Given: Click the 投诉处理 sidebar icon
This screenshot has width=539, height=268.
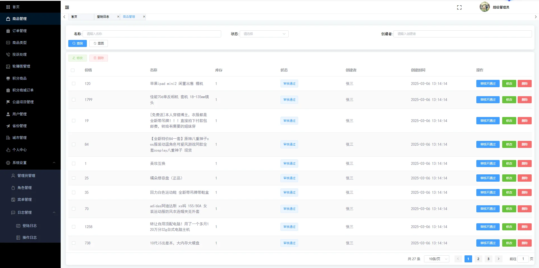Looking at the screenshot, I should click(x=8, y=54).
